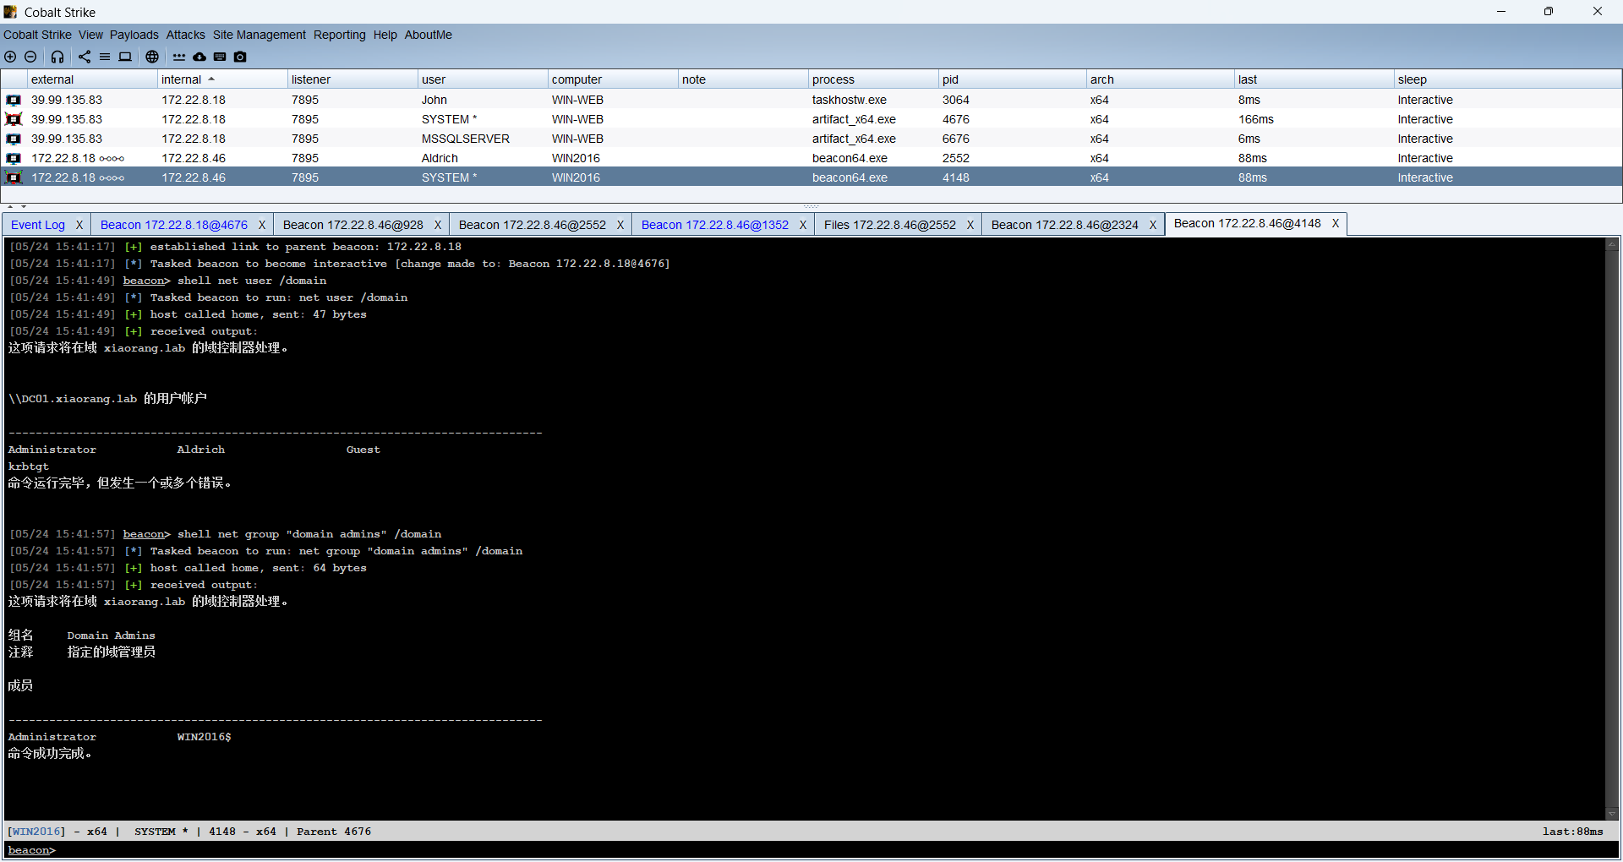Open the Help menu

click(385, 35)
